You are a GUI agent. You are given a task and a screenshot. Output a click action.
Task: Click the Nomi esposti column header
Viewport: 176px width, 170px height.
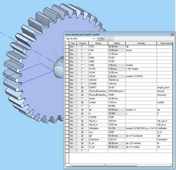click(x=165, y=43)
